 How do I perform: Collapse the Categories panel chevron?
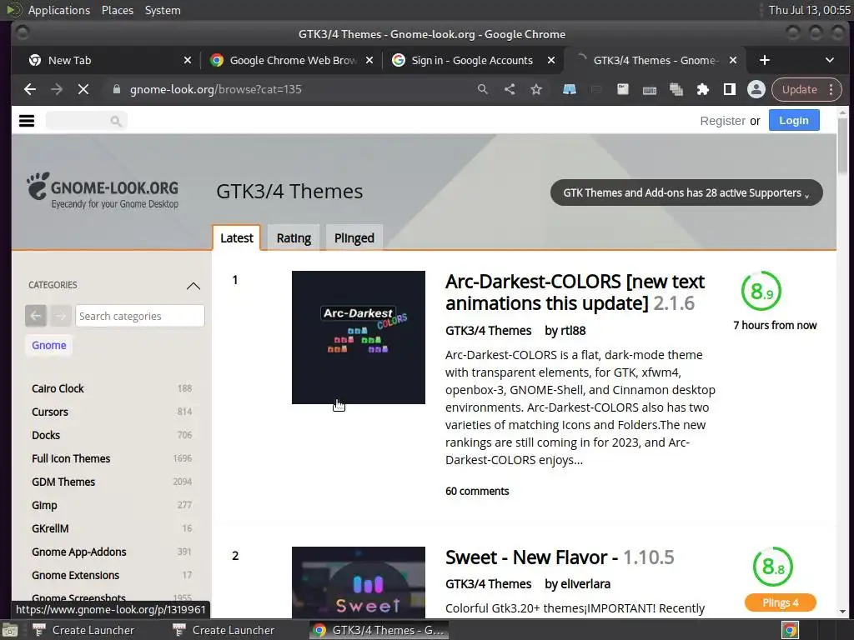193,286
